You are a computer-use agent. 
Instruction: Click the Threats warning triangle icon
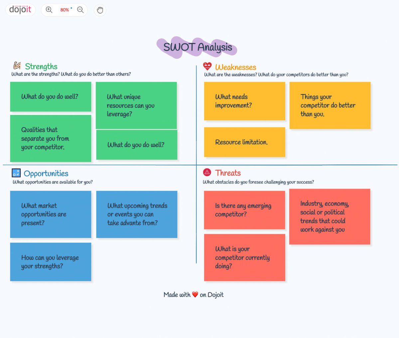pos(207,172)
